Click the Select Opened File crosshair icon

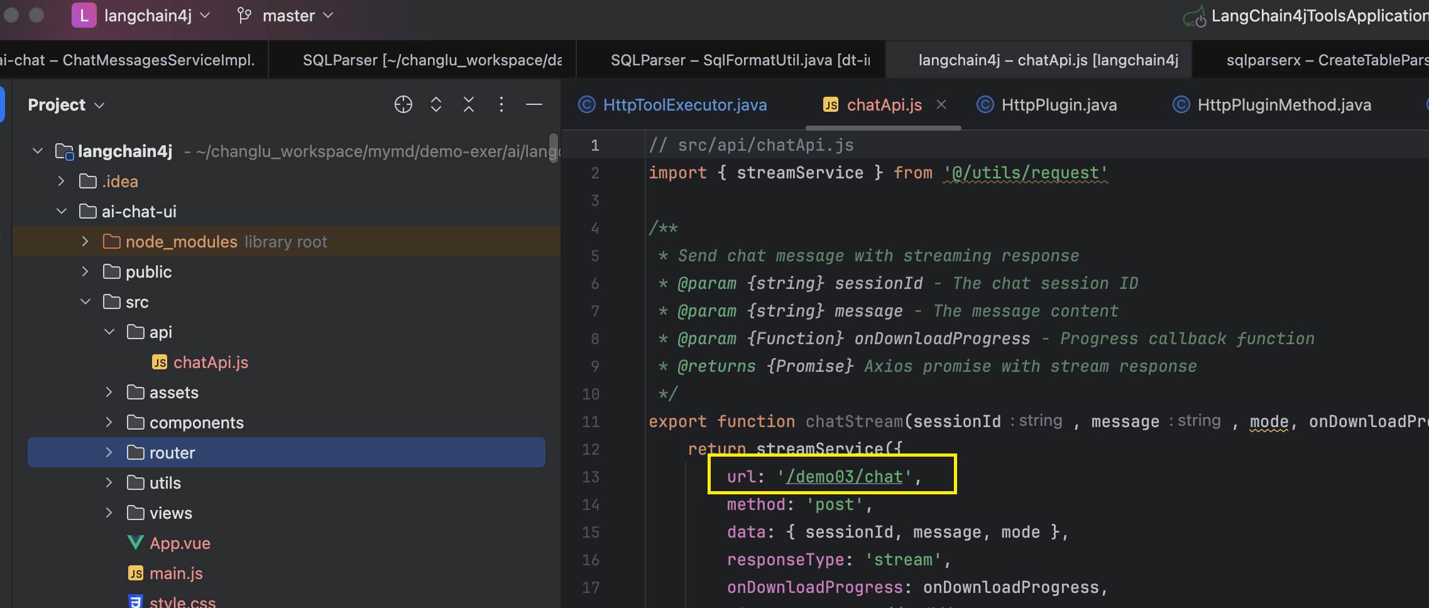[403, 104]
